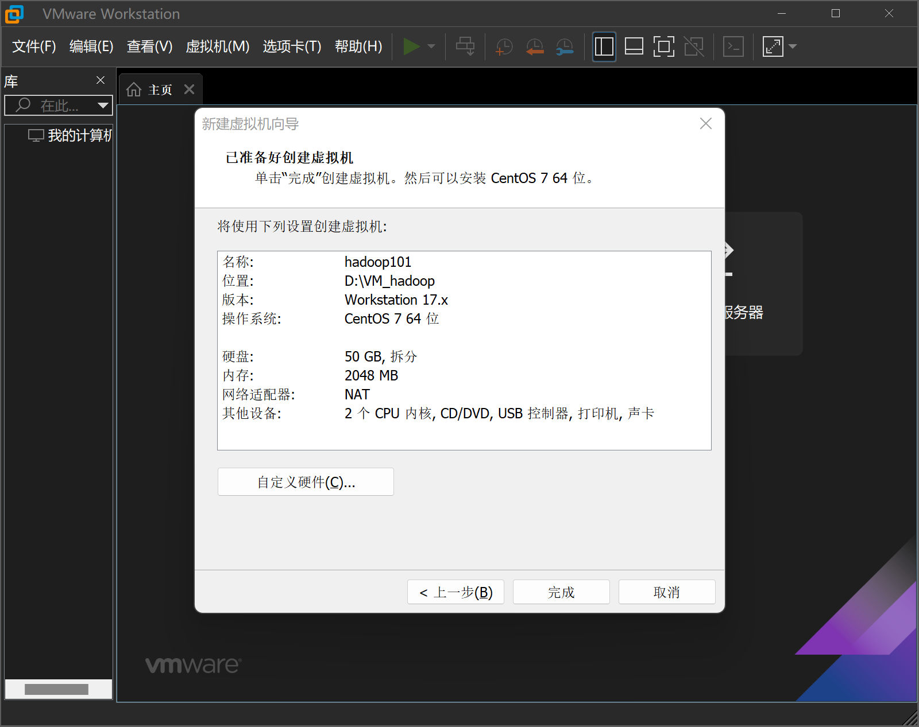Screen dimensions: 919x727
Task: Open the 查看(V) menu
Action: (149, 46)
